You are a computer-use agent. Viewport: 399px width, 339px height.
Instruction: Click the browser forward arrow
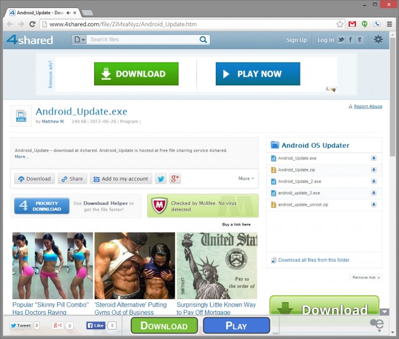coord(21,24)
